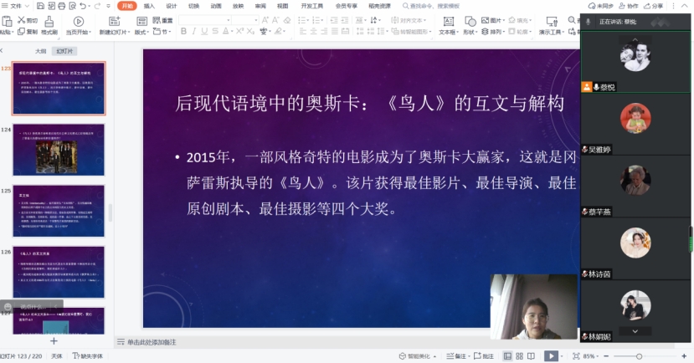Click the Share (分享) icon
The image size is (694, 363).
click(647, 6)
